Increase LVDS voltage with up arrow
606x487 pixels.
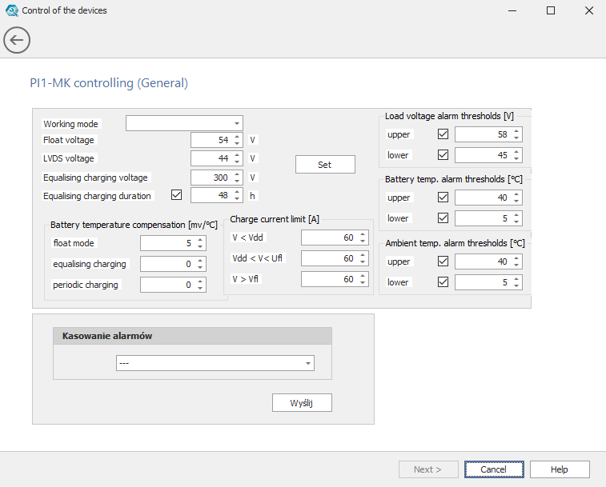point(237,155)
